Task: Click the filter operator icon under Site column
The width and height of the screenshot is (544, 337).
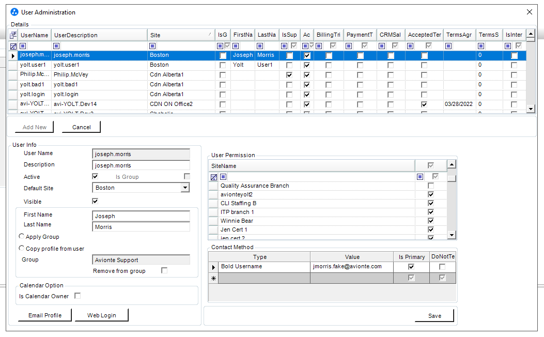Action: point(152,46)
